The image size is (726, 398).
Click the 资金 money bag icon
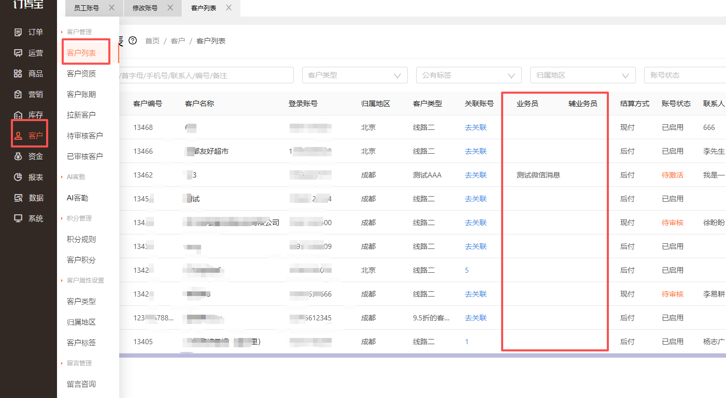click(18, 156)
